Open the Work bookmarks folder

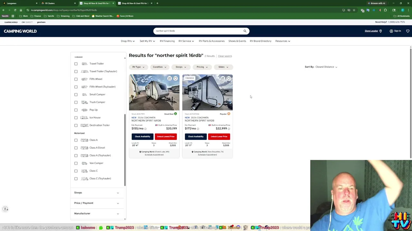click(x=23, y=16)
